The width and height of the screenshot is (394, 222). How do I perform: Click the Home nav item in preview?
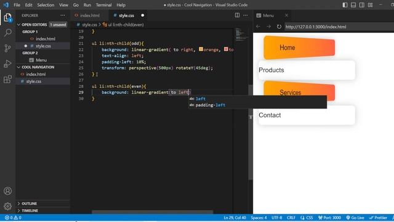point(299,47)
